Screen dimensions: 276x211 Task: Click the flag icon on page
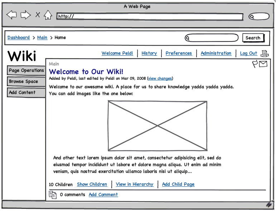pyautogui.click(x=255, y=64)
